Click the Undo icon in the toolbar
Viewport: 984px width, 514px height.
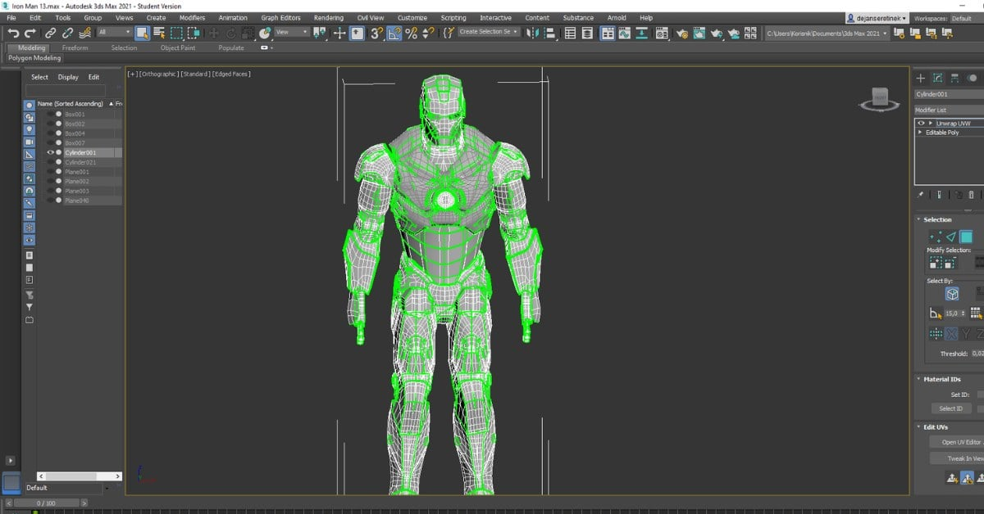click(x=11, y=33)
